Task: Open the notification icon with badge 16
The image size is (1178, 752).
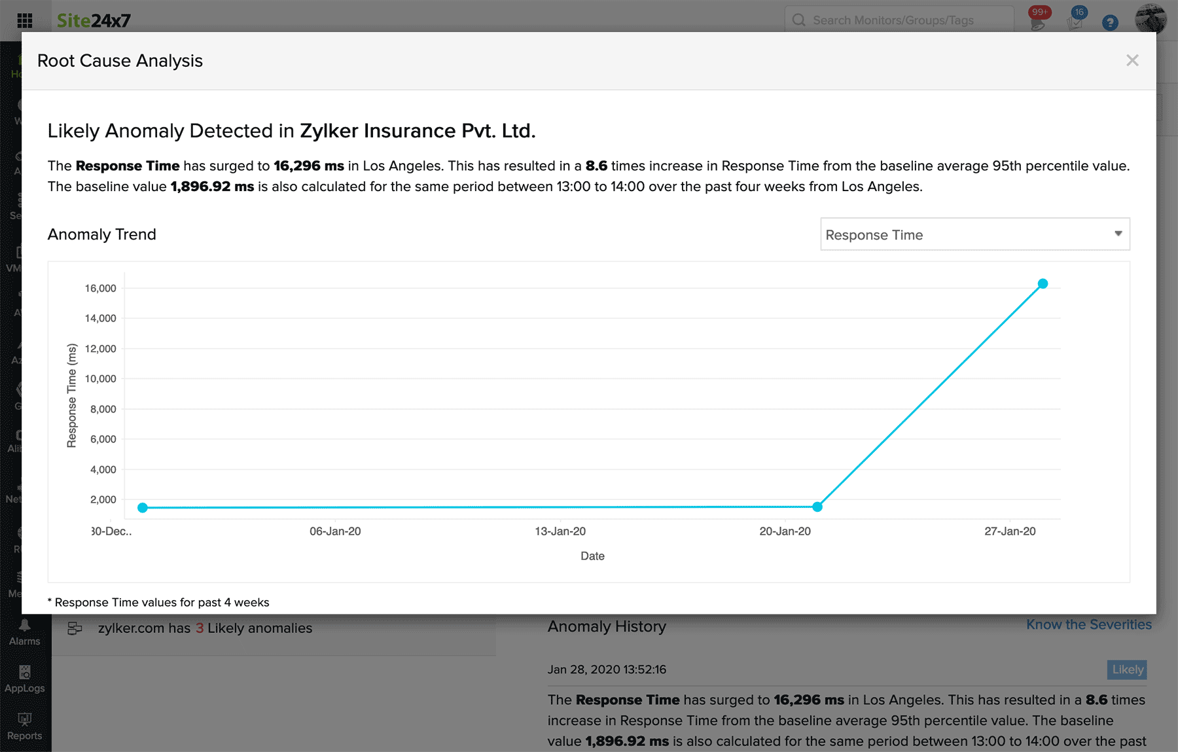Action: click(1077, 19)
